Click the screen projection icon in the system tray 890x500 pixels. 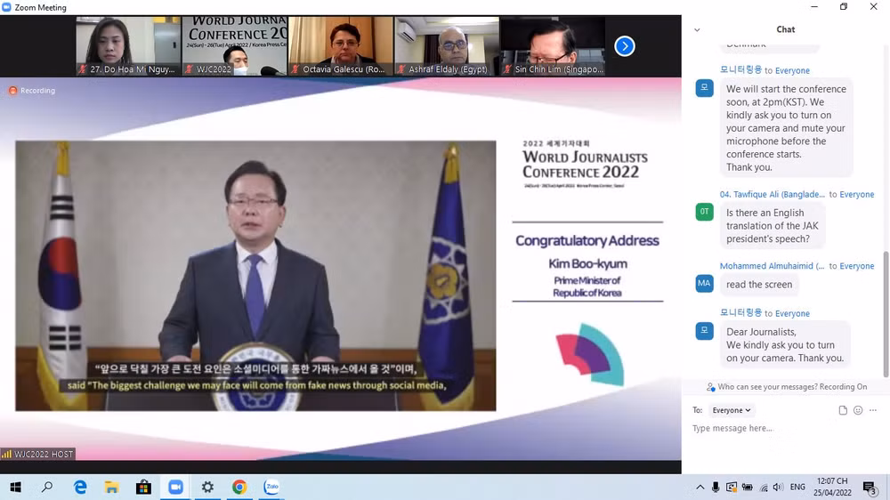tap(732, 487)
